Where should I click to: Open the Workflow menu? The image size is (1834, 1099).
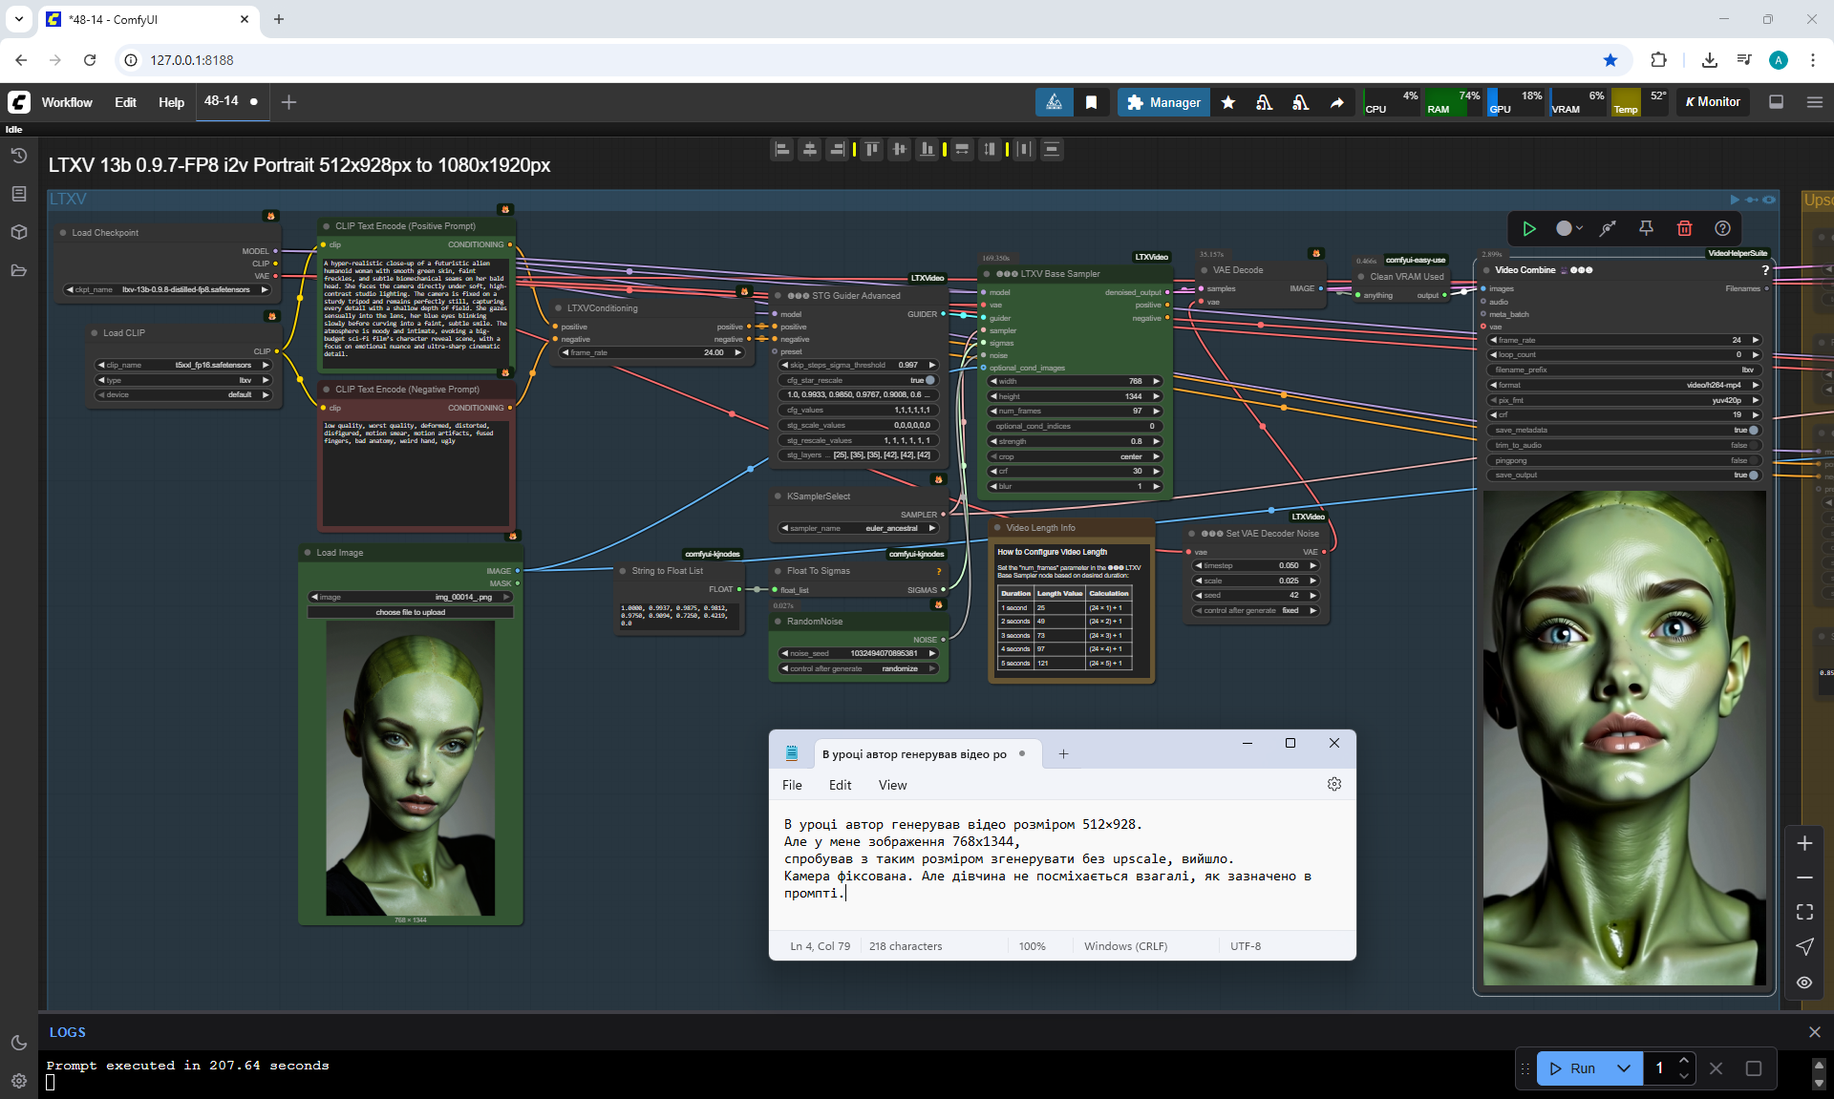pos(67,102)
